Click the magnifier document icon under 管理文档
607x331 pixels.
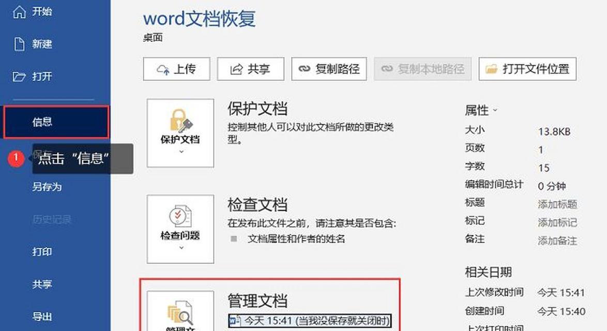click(180, 313)
